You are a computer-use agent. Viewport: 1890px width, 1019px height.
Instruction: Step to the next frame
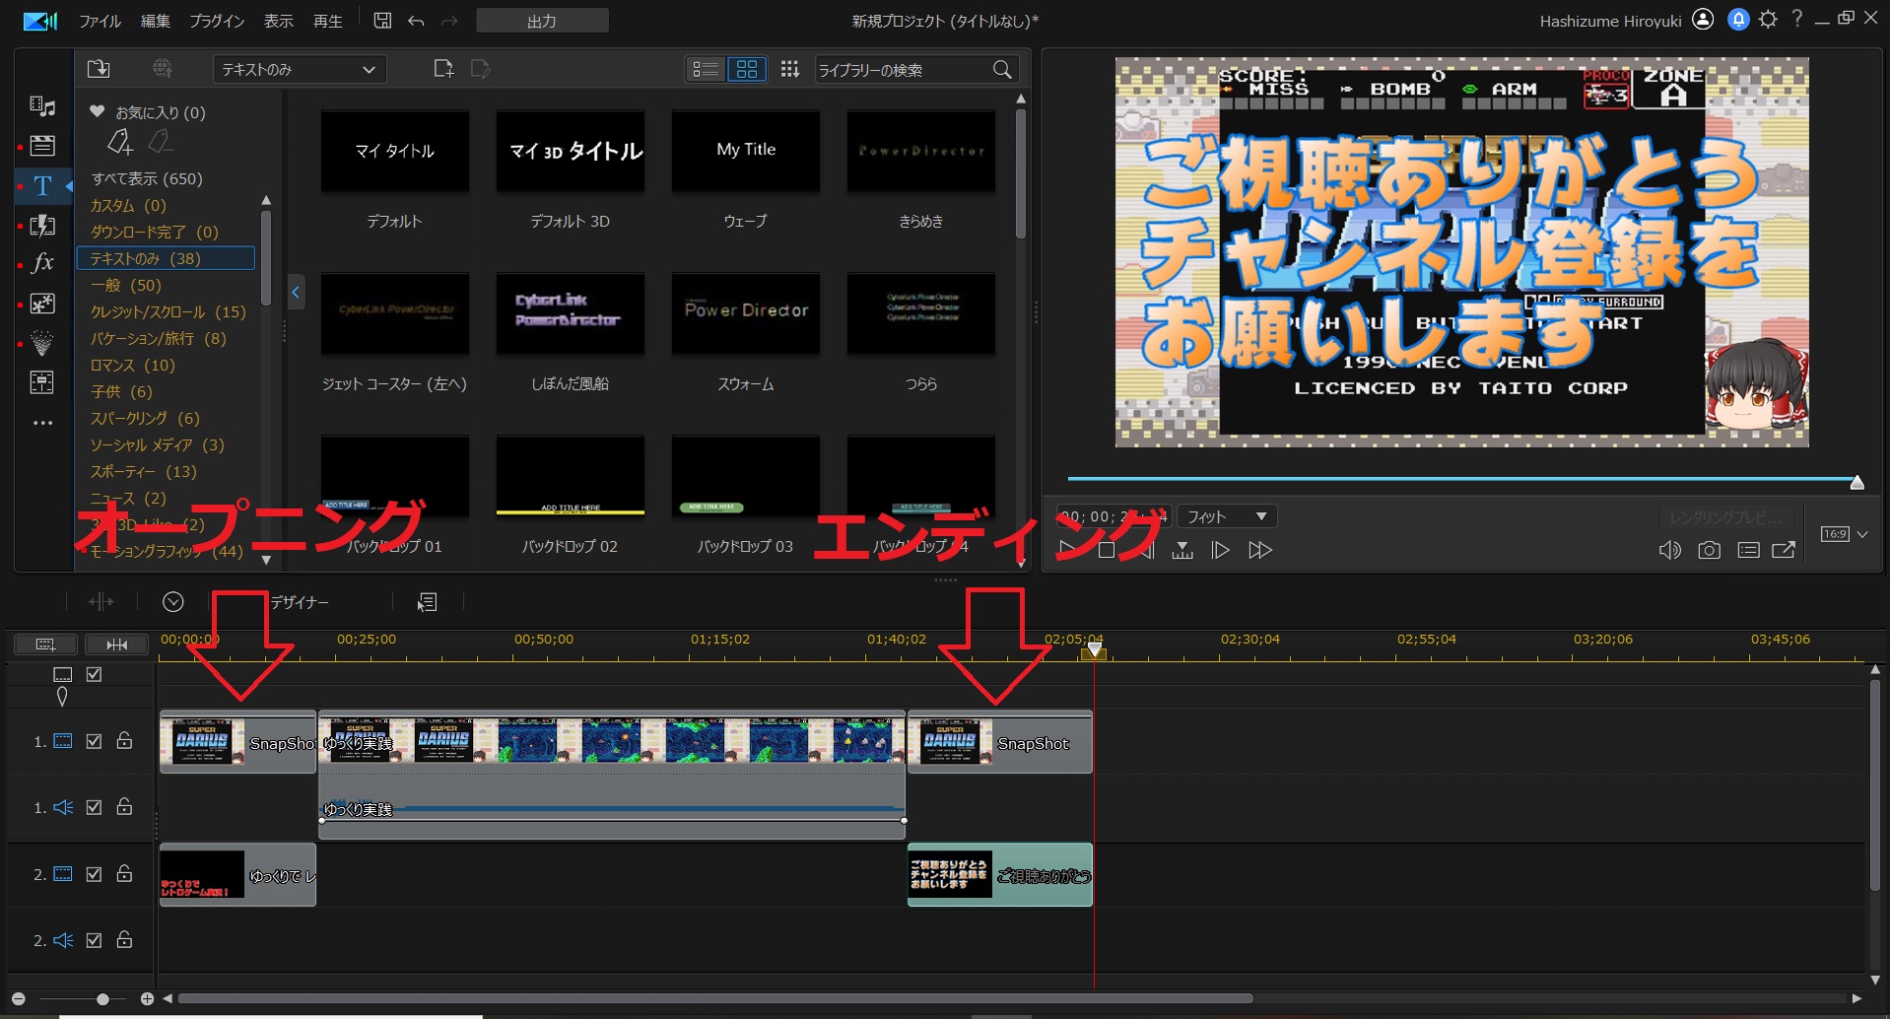pos(1220,550)
